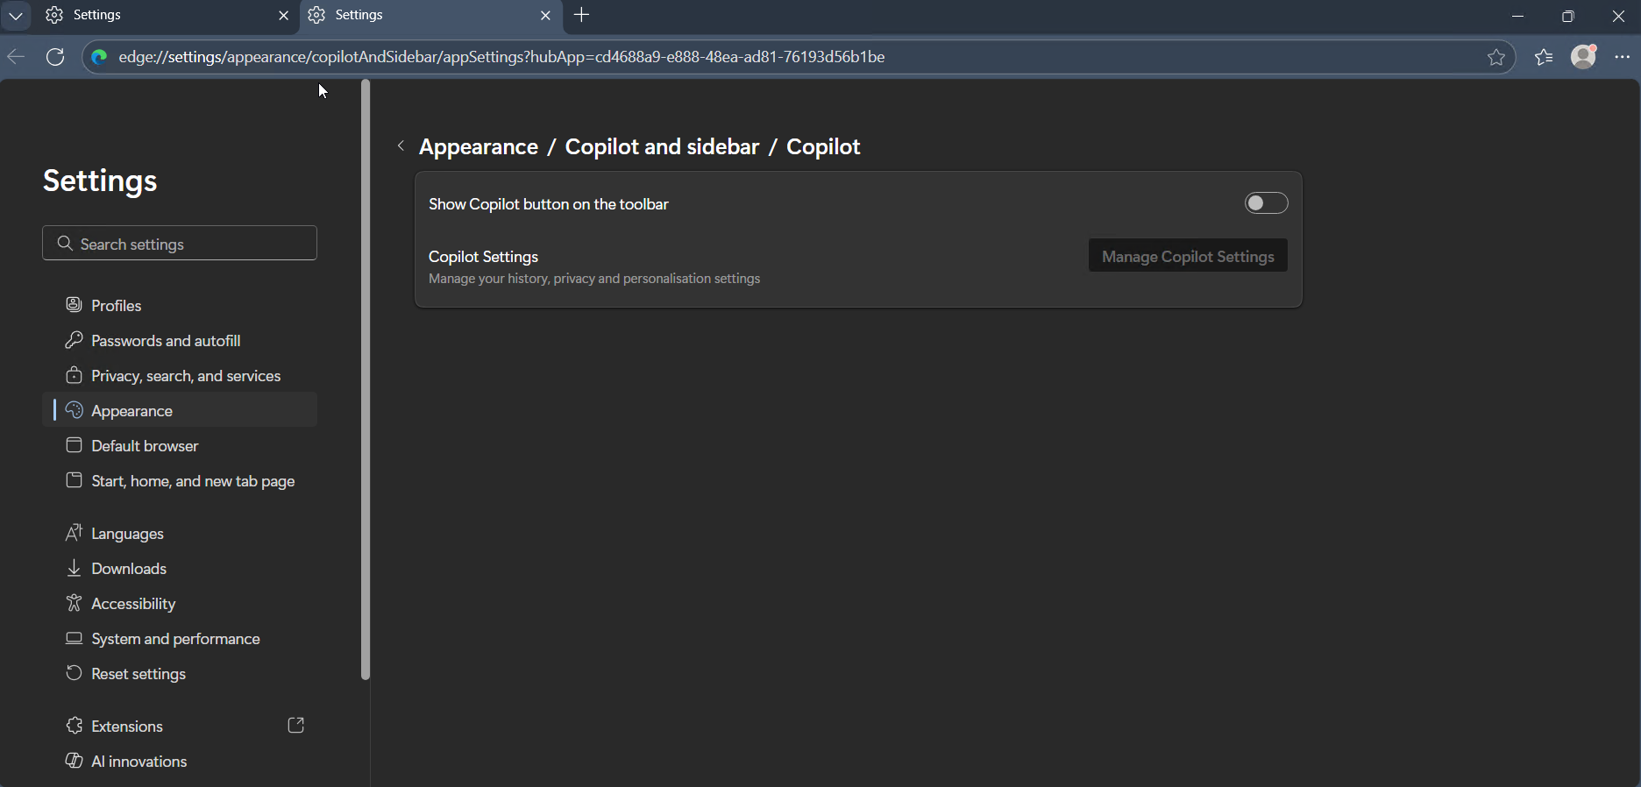Image resolution: width=1641 pixels, height=787 pixels.
Task: Click the sidebar vertical scrollbar
Action: click(x=366, y=379)
